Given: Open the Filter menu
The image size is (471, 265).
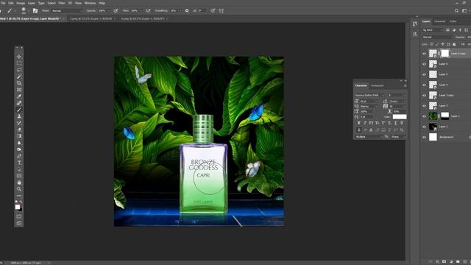Looking at the screenshot, I should (x=62, y=3).
